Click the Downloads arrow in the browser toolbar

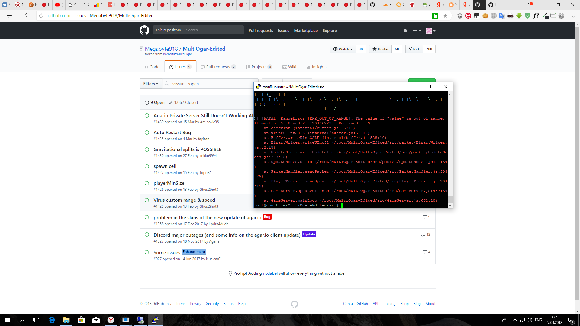tap(573, 16)
